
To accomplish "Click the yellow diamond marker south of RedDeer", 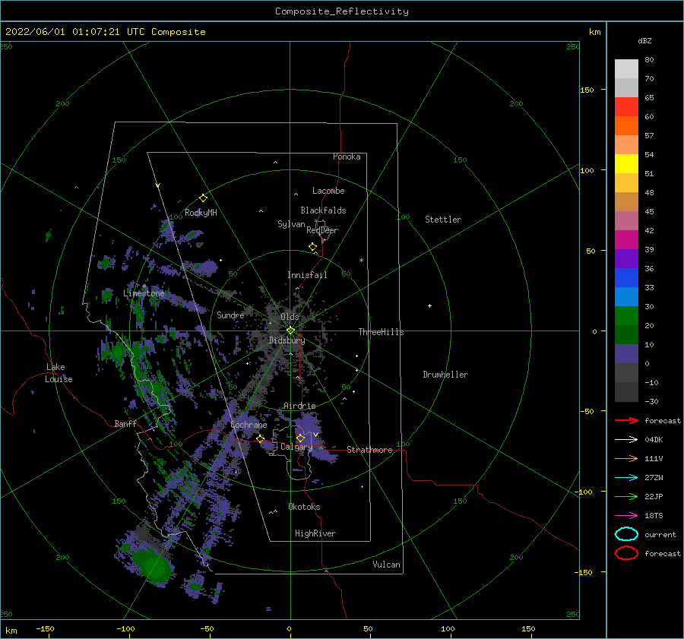I will click(x=313, y=247).
